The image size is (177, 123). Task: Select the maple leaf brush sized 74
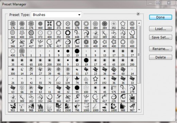(x=77, y=80)
